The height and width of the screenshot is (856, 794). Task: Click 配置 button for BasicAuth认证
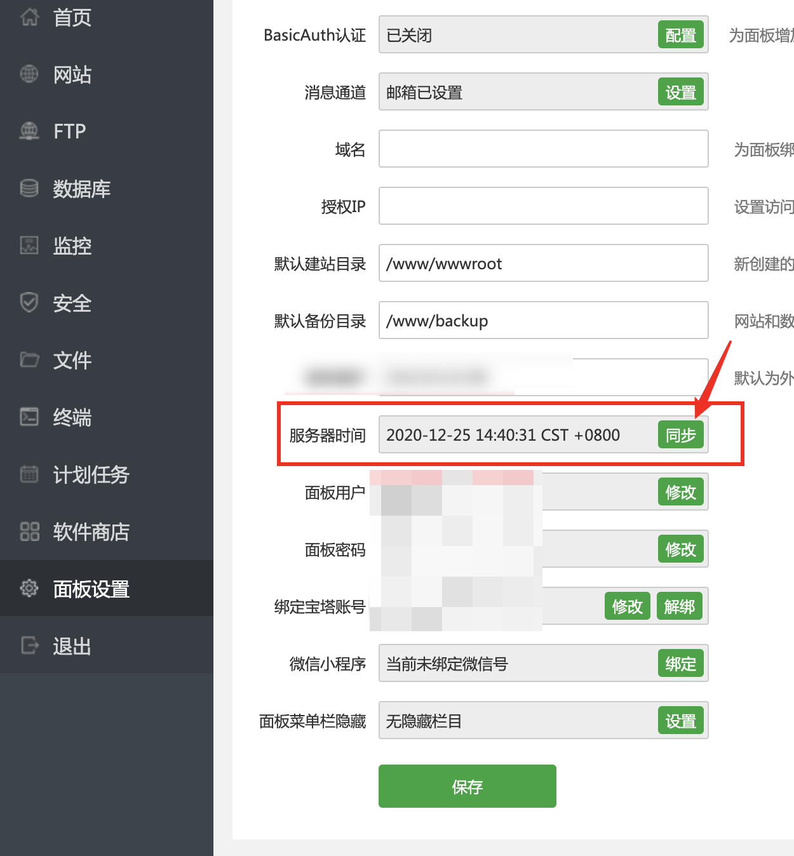tap(681, 35)
